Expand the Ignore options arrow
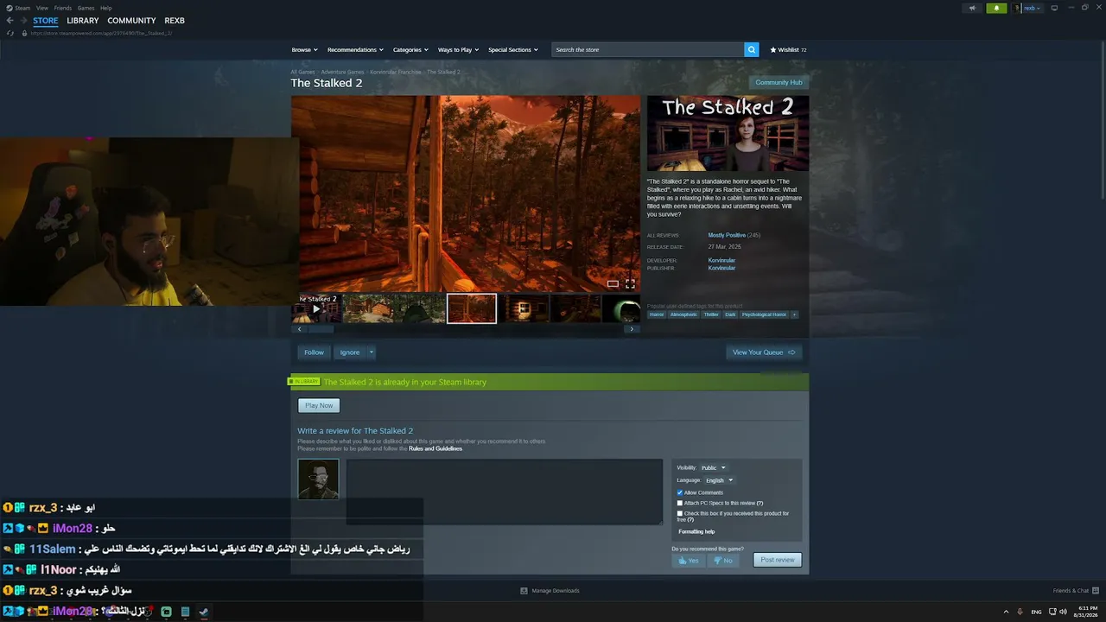 (x=372, y=352)
